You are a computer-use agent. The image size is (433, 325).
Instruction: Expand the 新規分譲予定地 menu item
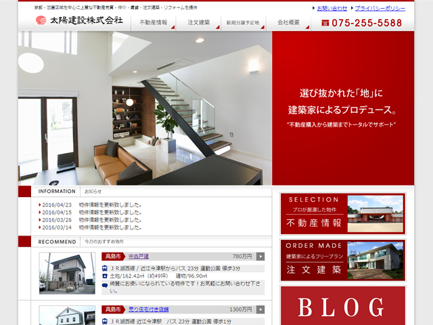pyautogui.click(x=244, y=22)
